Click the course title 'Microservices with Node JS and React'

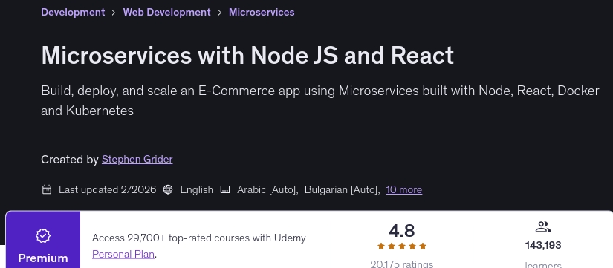pyautogui.click(x=247, y=56)
